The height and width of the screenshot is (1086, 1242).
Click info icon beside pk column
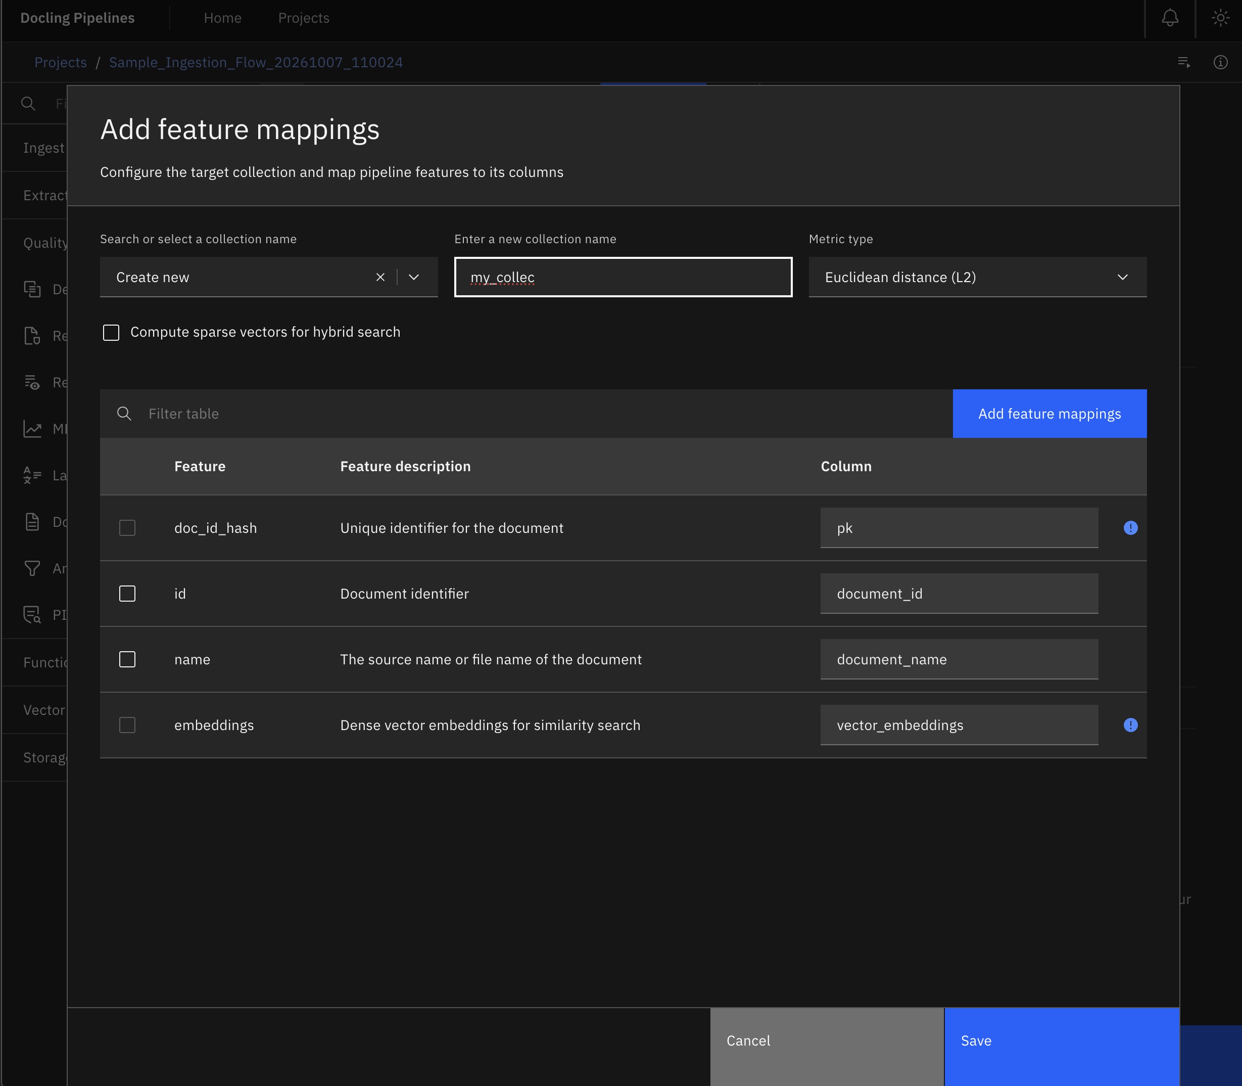[x=1130, y=528]
